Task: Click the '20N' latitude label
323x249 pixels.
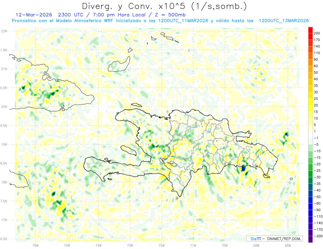Action: pyautogui.click(x=4, y=107)
